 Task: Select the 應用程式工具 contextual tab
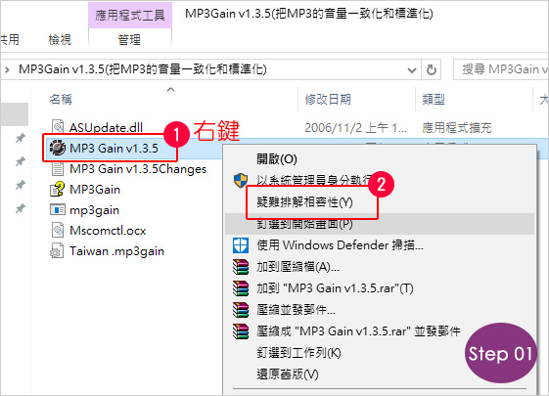point(130,15)
